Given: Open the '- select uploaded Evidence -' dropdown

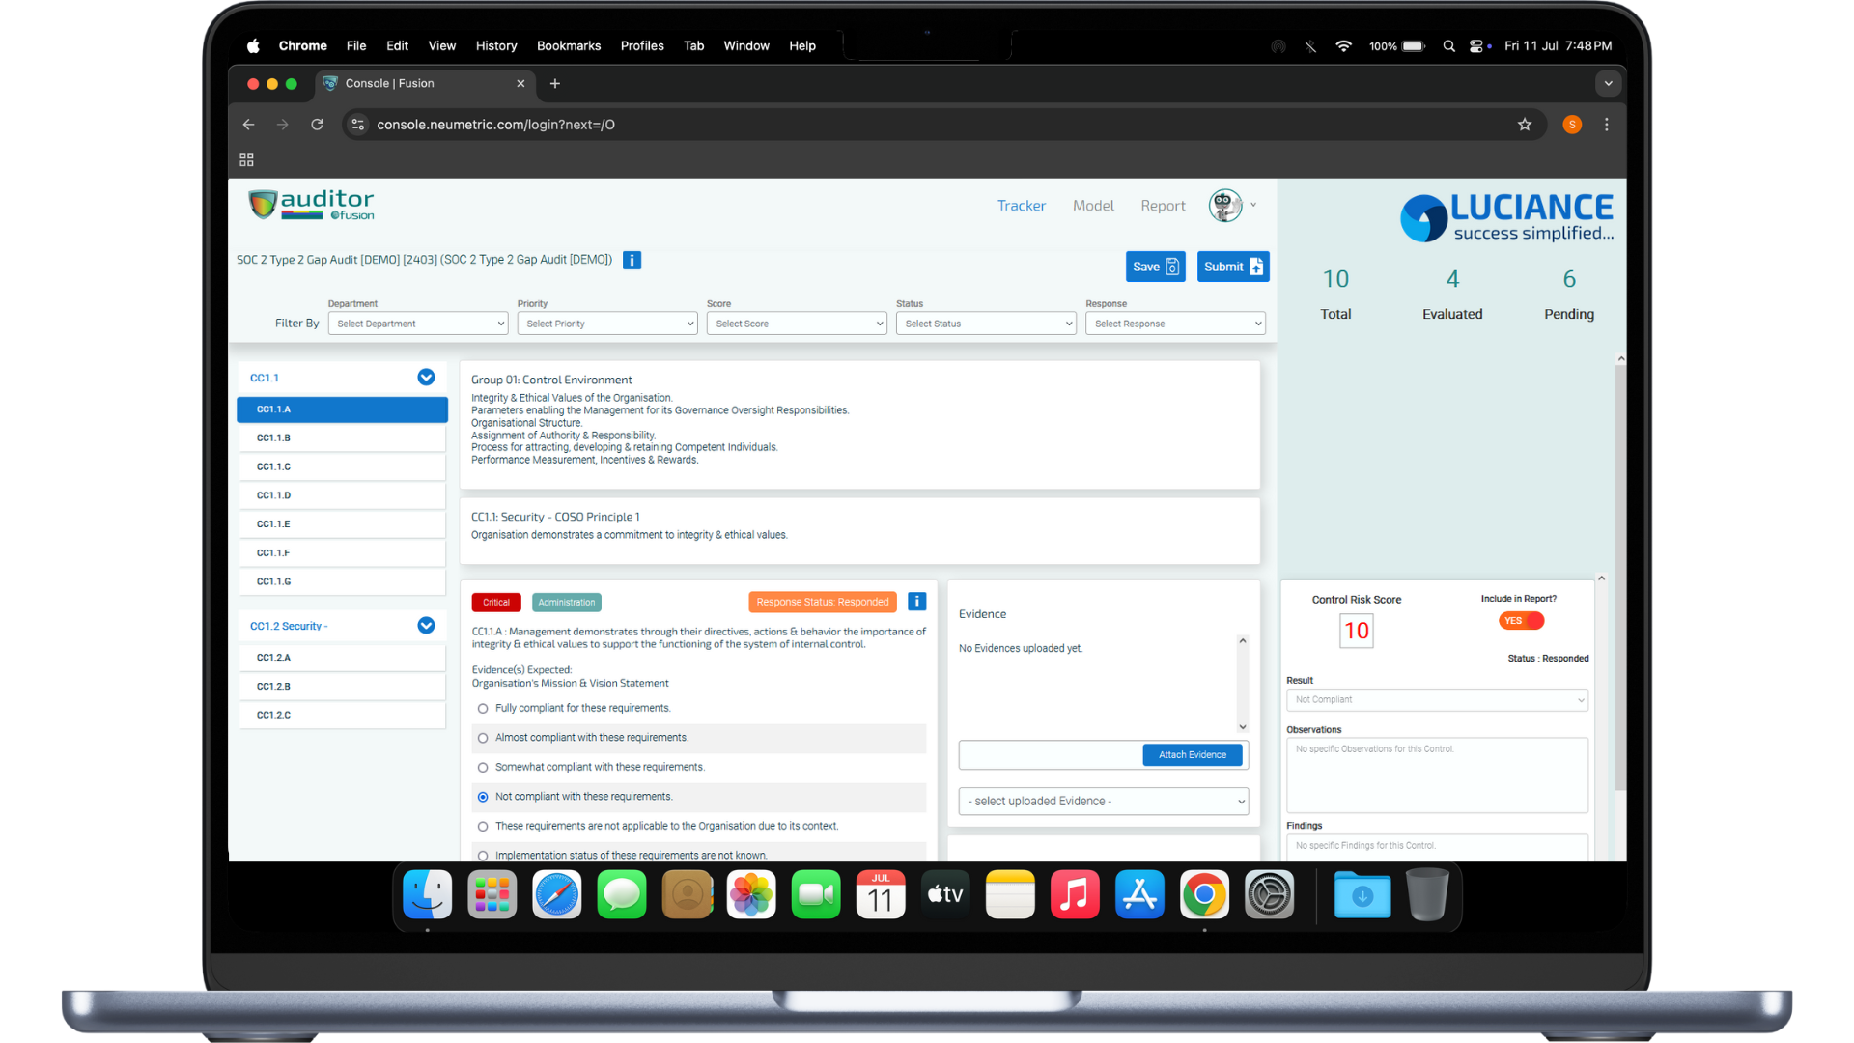Looking at the screenshot, I should click(x=1102, y=801).
